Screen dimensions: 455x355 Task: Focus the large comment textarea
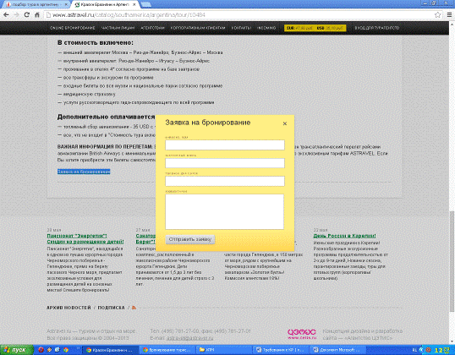225,211
